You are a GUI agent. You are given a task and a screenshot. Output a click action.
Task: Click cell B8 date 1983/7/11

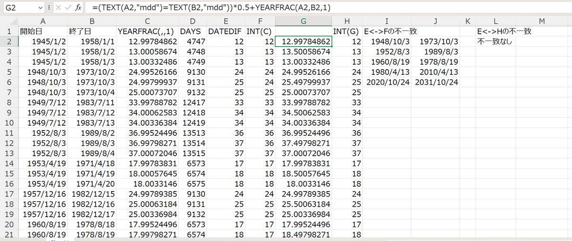pyautogui.click(x=92, y=103)
